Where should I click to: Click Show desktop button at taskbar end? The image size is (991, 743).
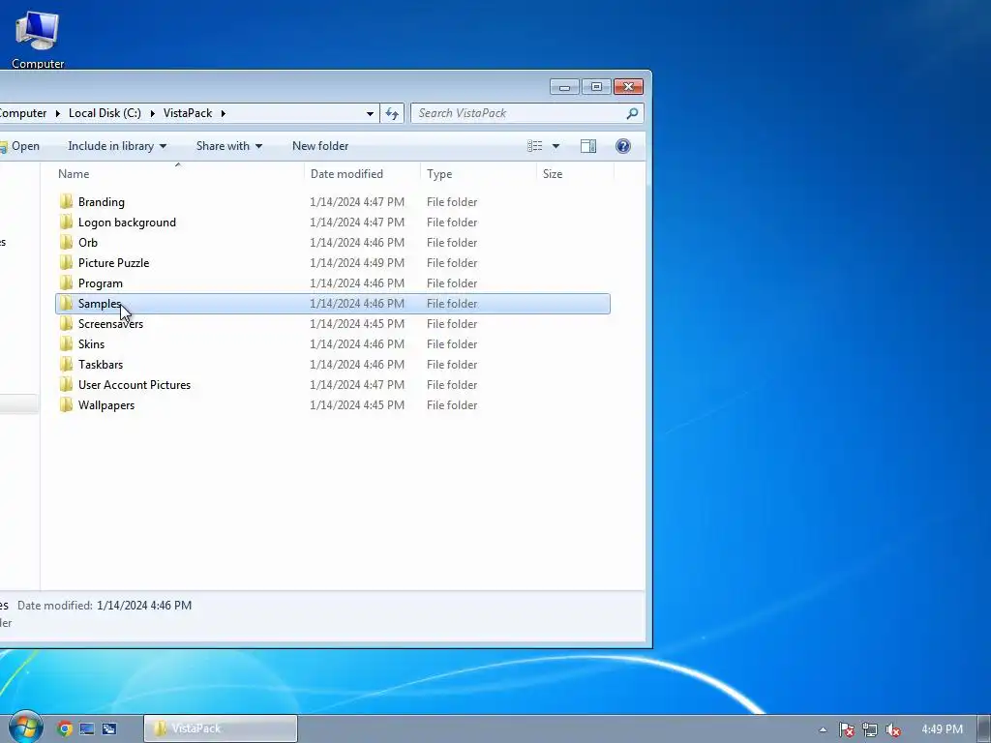[x=984, y=729]
